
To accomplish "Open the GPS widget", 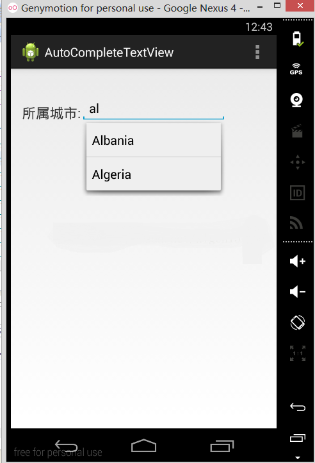I will [x=296, y=69].
